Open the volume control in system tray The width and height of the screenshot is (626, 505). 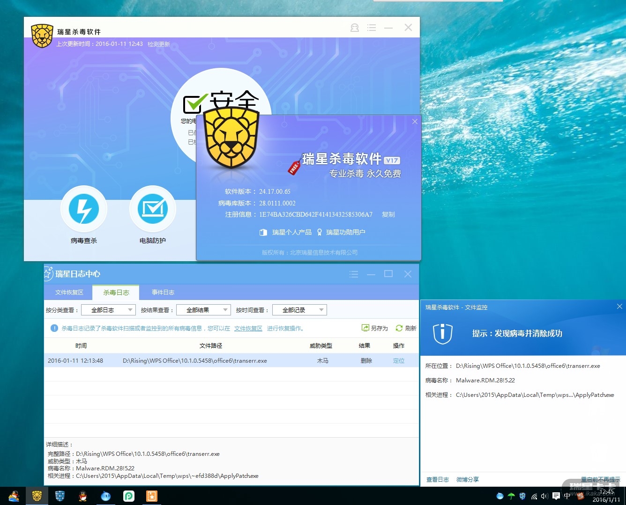click(x=544, y=496)
